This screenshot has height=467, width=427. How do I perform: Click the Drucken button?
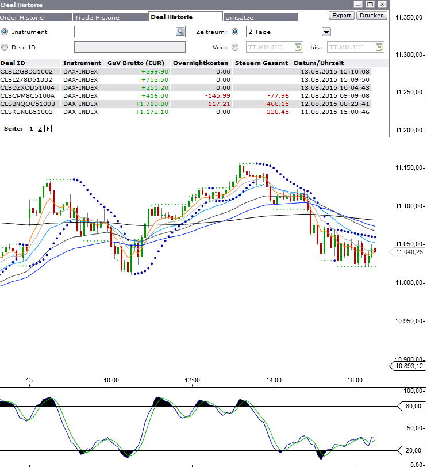click(372, 16)
